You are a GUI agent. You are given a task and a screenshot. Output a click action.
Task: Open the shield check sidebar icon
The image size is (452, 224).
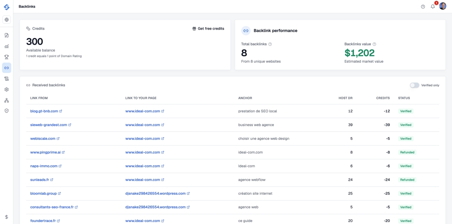(7, 111)
